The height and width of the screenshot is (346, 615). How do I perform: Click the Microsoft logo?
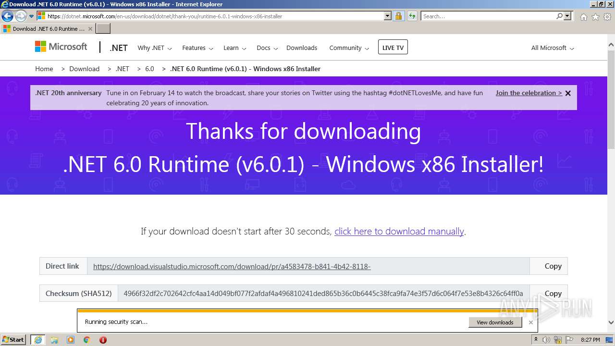(x=61, y=47)
